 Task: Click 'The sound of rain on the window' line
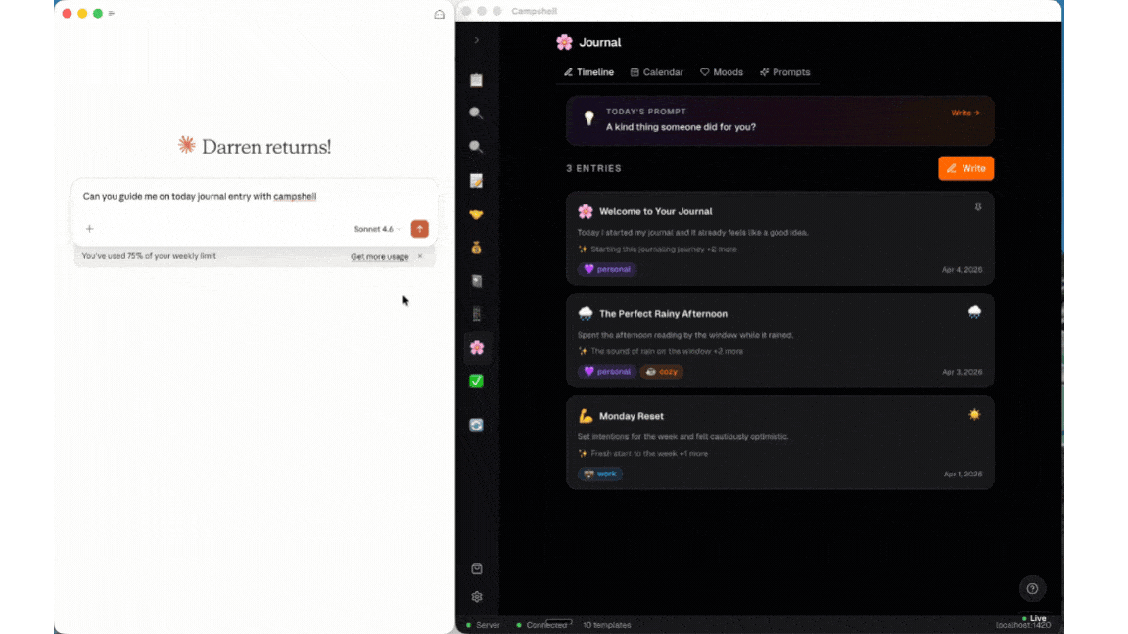pos(660,351)
